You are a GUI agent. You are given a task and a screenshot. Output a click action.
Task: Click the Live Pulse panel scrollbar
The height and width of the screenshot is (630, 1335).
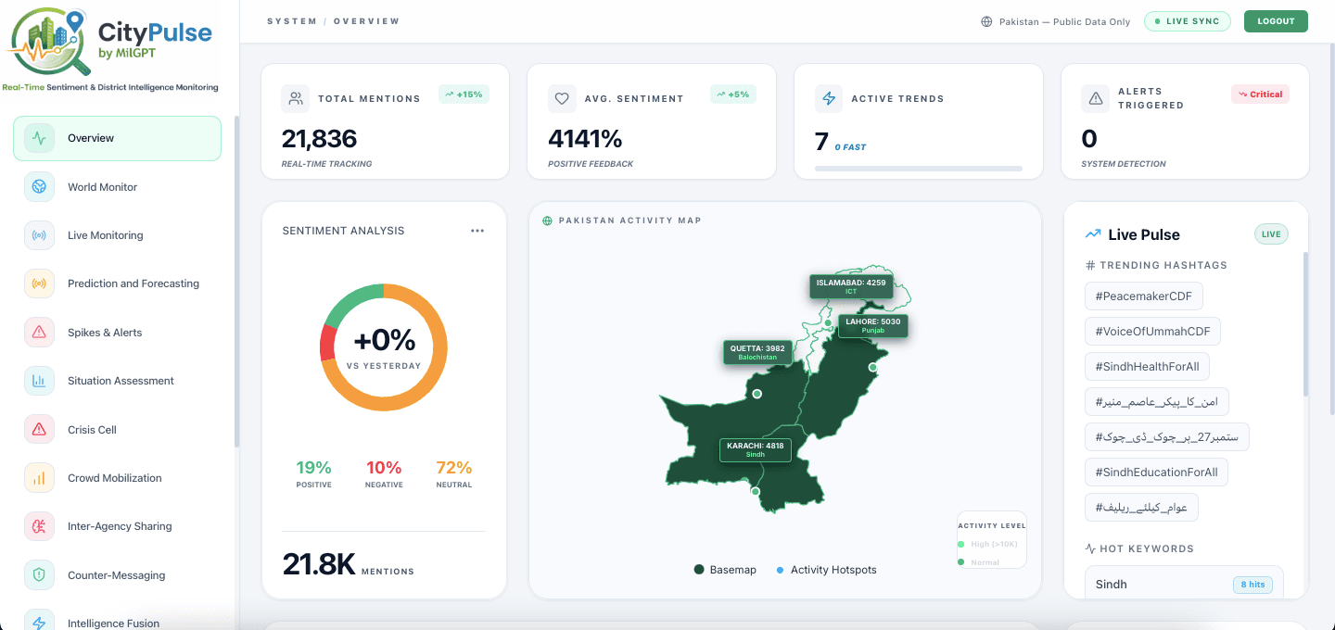click(x=1304, y=324)
